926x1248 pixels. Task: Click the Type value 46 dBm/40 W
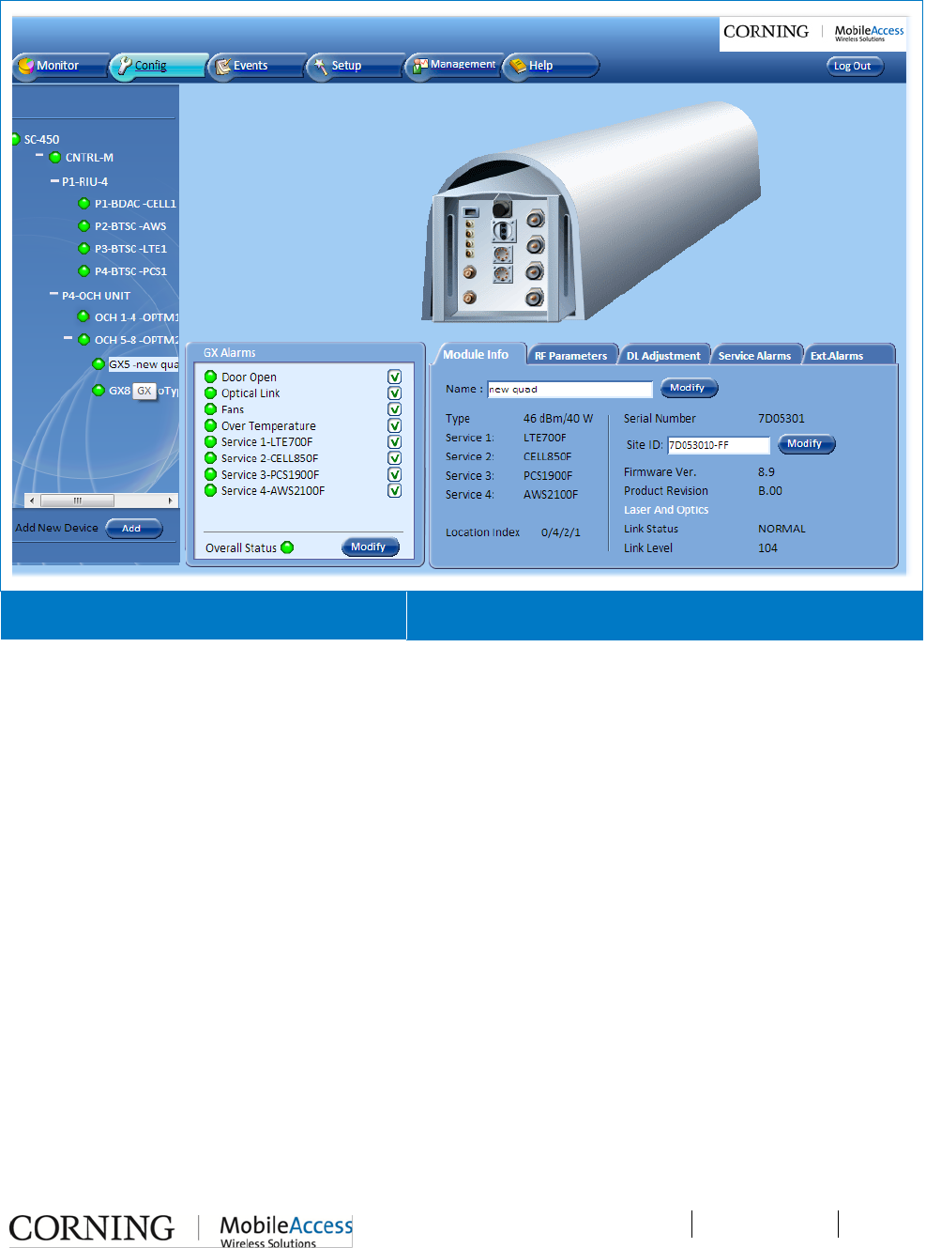tap(558, 419)
